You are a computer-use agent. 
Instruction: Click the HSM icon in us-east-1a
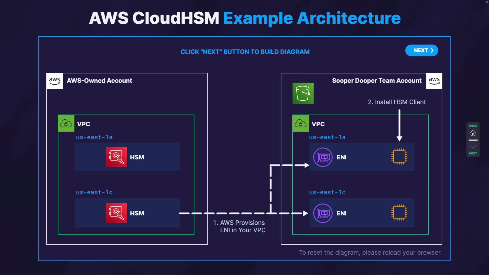click(x=117, y=157)
